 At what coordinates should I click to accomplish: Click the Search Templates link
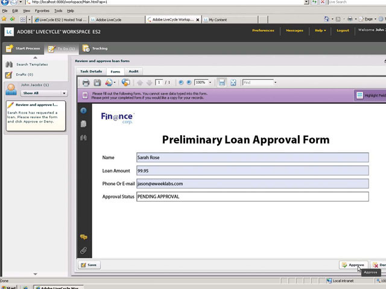point(32,65)
